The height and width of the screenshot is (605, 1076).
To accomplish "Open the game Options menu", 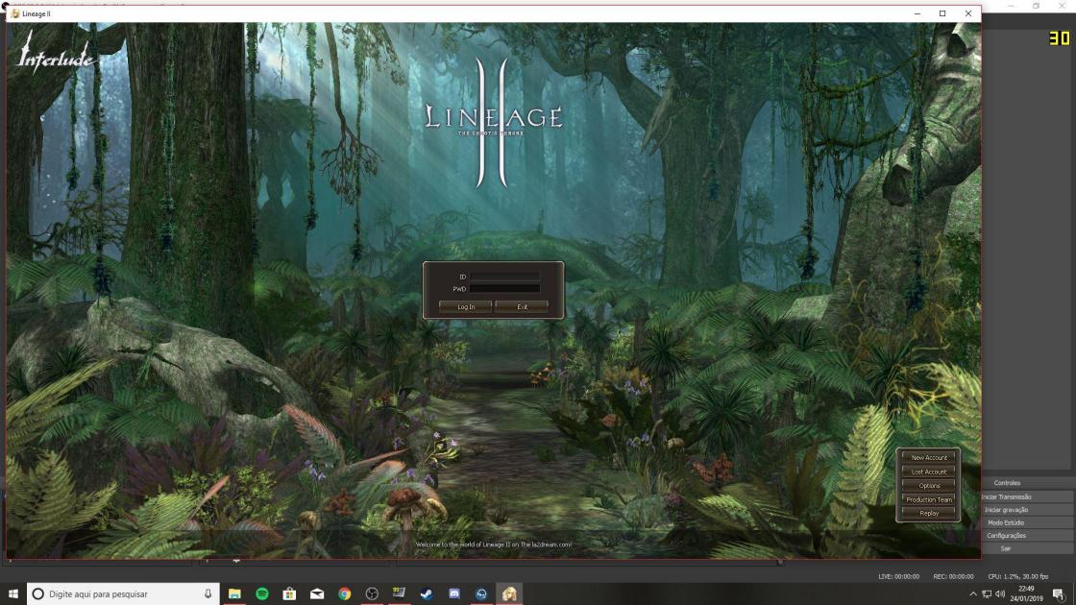I will (x=929, y=486).
